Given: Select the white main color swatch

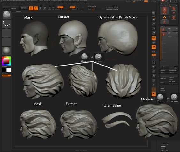Looking at the screenshot, I should point(9,70).
